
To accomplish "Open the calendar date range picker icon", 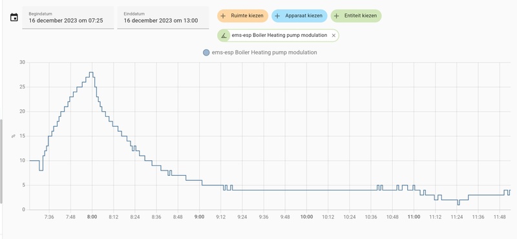I will click(x=14, y=17).
